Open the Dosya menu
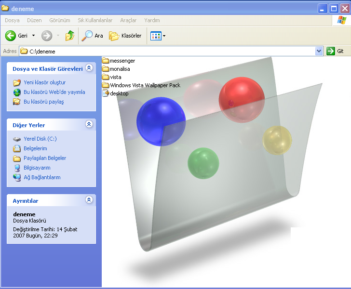 [12, 20]
